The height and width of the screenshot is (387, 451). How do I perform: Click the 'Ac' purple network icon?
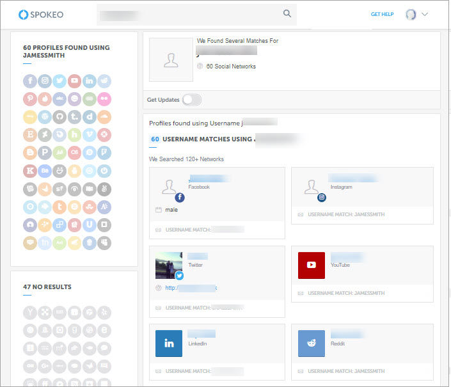104,207
